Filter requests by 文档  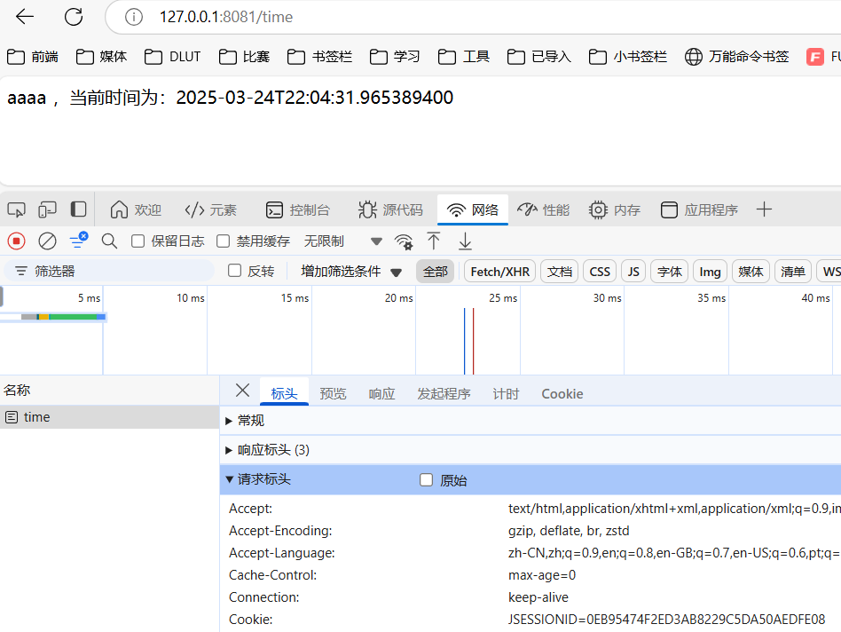click(560, 272)
